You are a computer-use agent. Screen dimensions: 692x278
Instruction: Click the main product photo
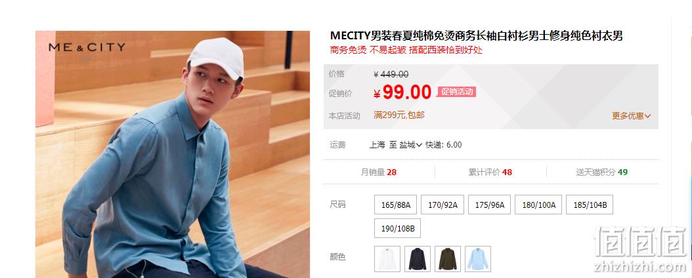[x=173, y=154]
